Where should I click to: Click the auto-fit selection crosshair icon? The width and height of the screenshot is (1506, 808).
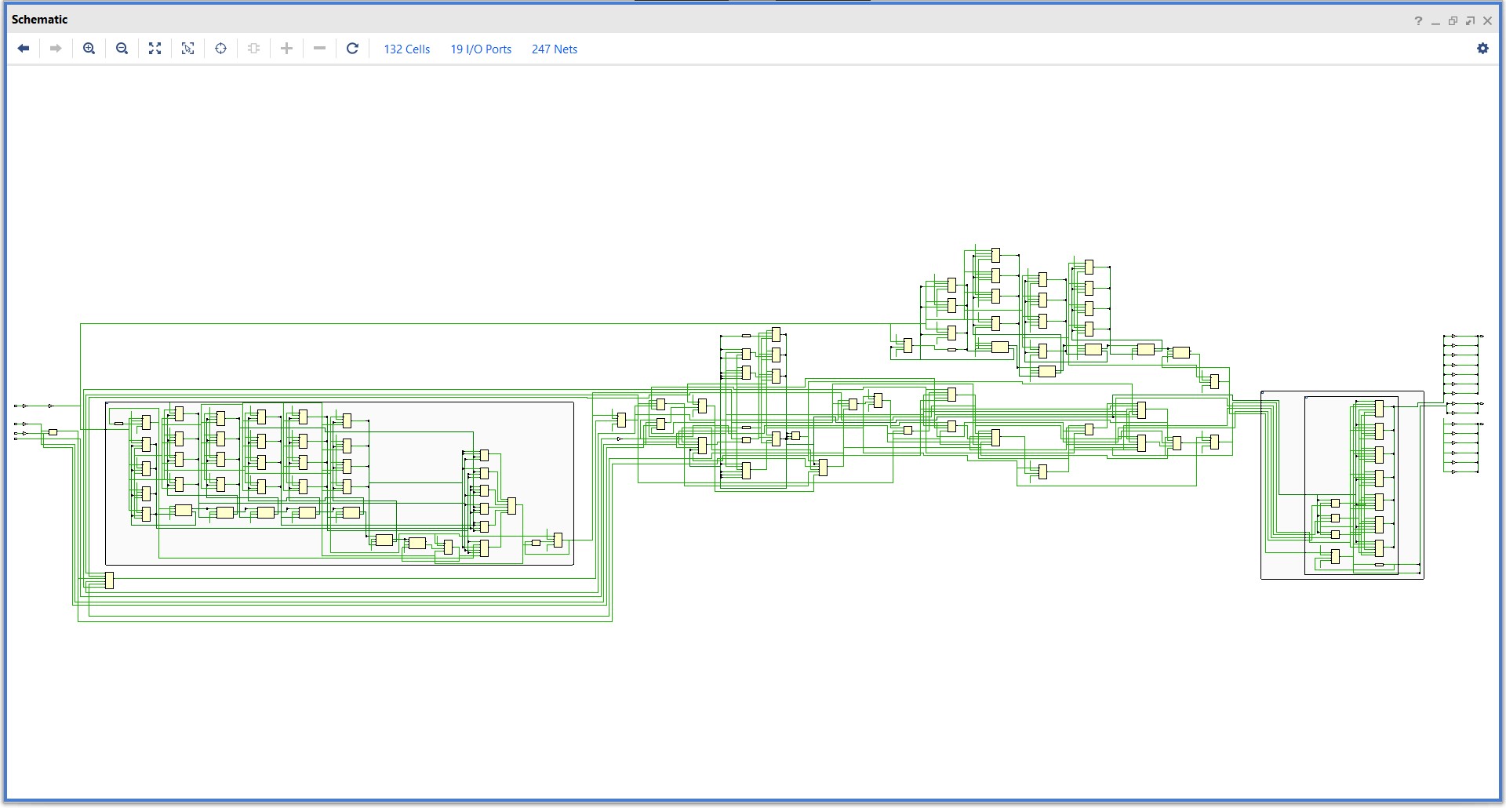coord(220,49)
